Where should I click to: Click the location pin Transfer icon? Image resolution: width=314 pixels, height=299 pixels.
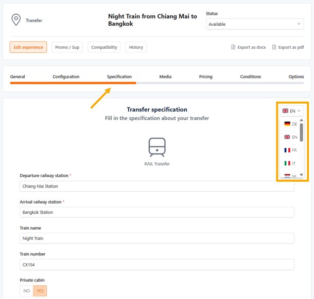click(16, 20)
